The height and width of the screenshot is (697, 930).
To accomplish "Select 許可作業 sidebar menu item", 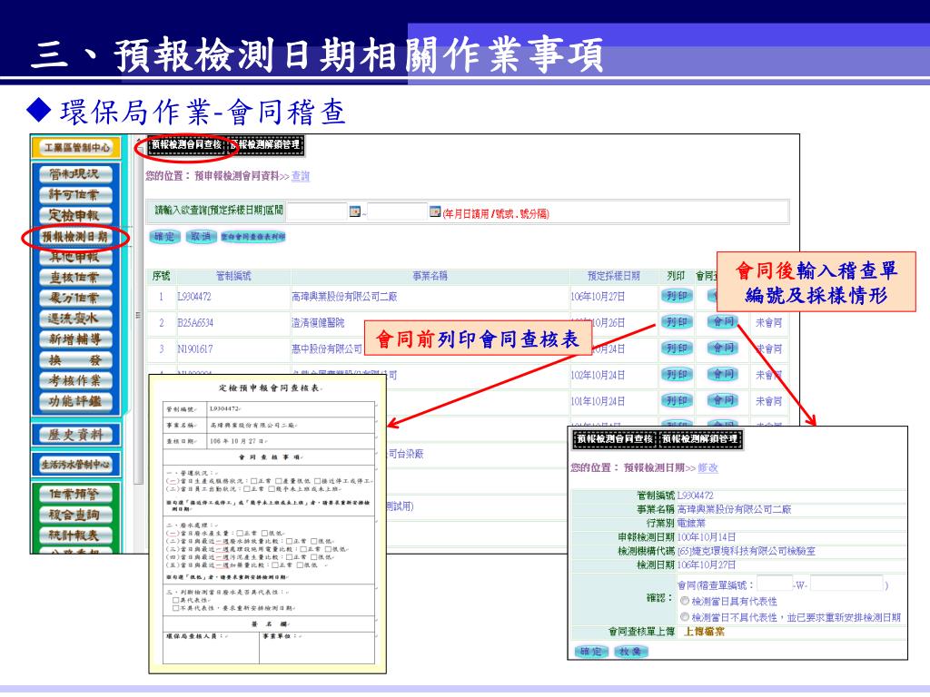I will 75,195.
